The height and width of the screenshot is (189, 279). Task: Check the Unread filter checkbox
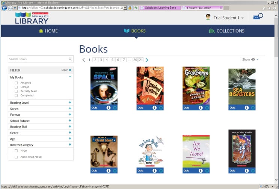pyautogui.click(x=16, y=87)
